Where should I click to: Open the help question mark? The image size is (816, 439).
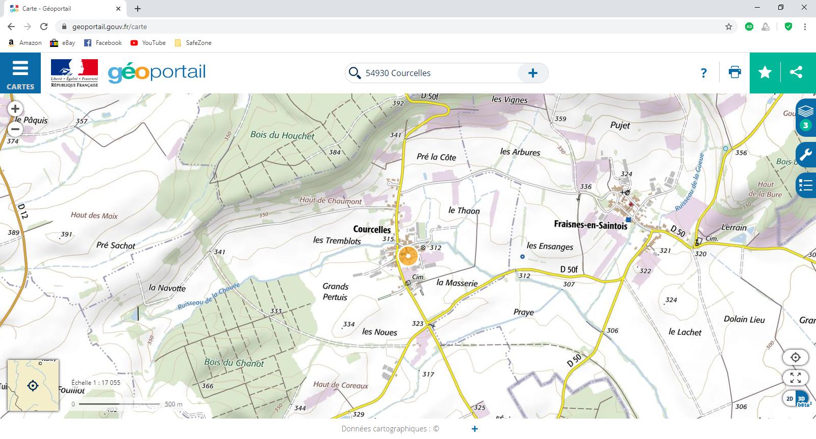704,73
